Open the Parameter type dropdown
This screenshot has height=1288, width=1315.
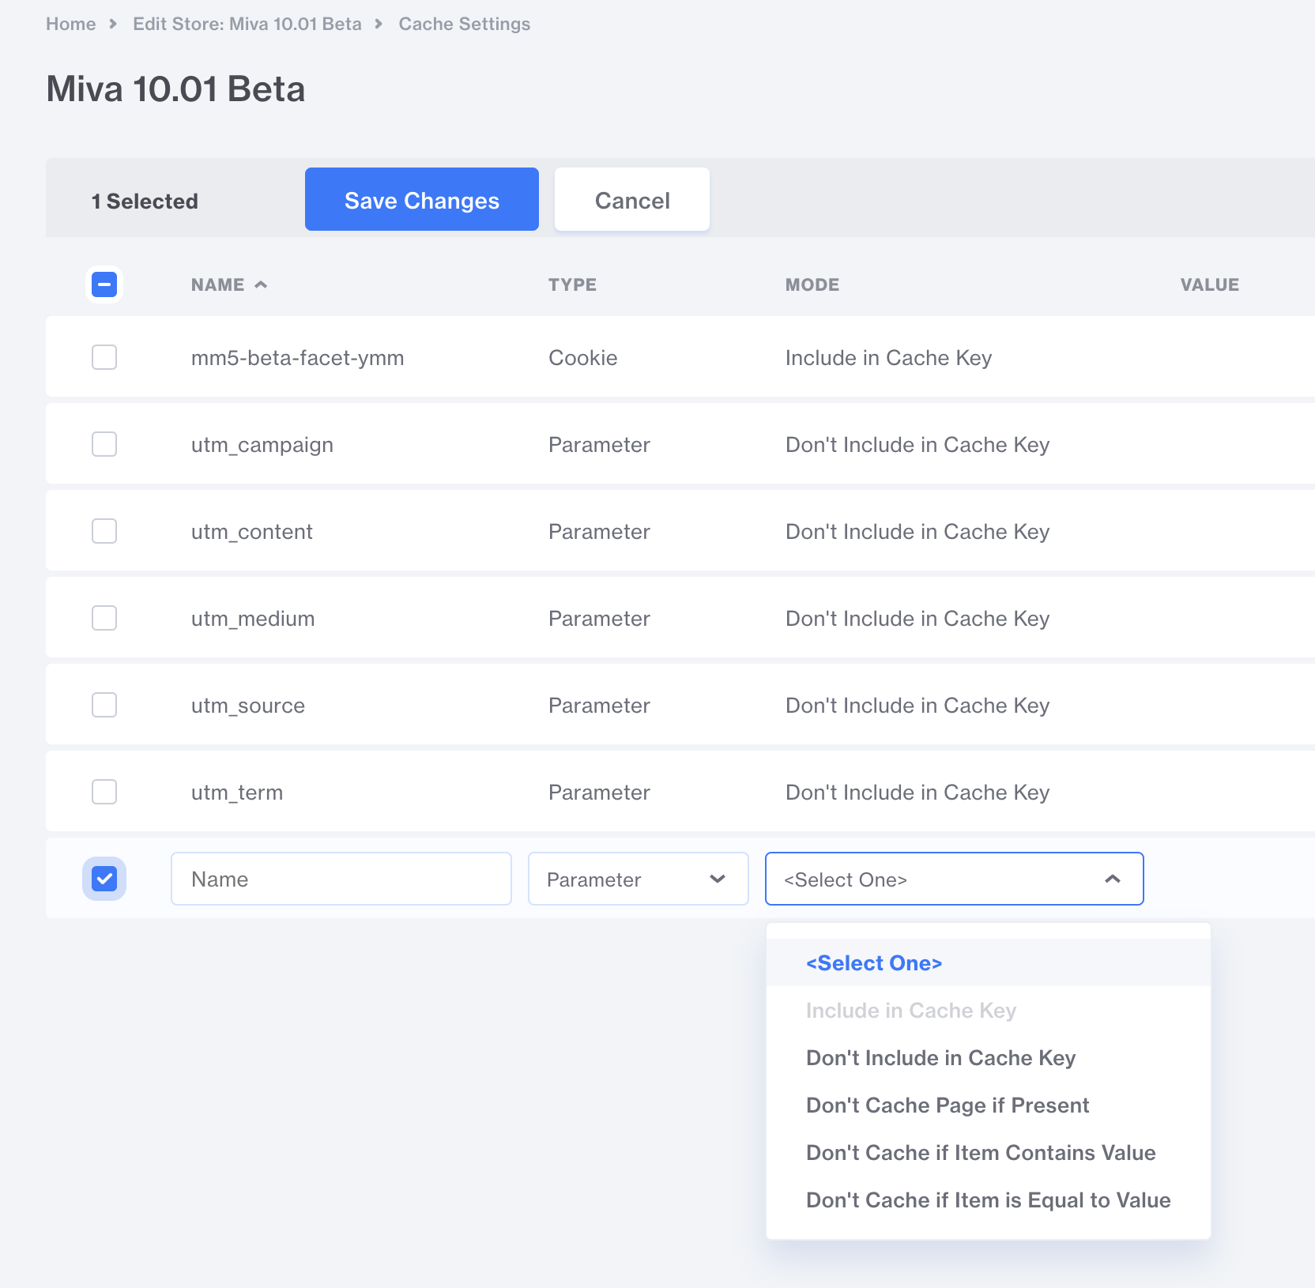pyautogui.click(x=639, y=879)
